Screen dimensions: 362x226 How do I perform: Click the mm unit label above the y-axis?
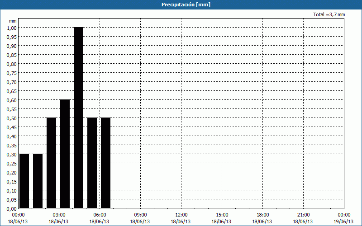pyautogui.click(x=13, y=21)
